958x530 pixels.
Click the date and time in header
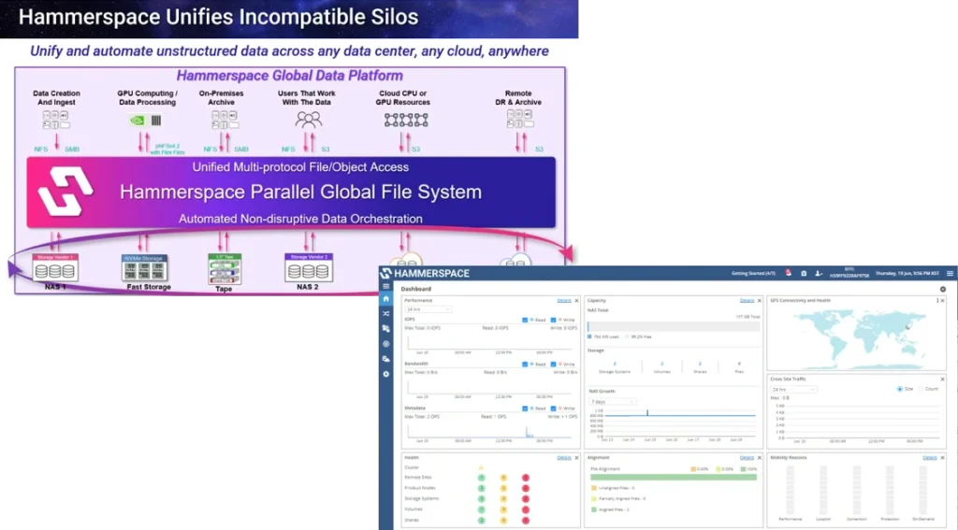click(x=907, y=273)
